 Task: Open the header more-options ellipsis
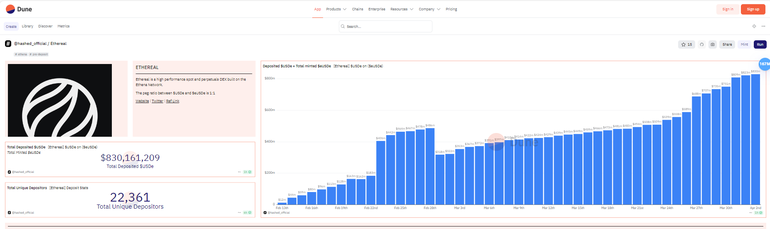click(x=763, y=26)
